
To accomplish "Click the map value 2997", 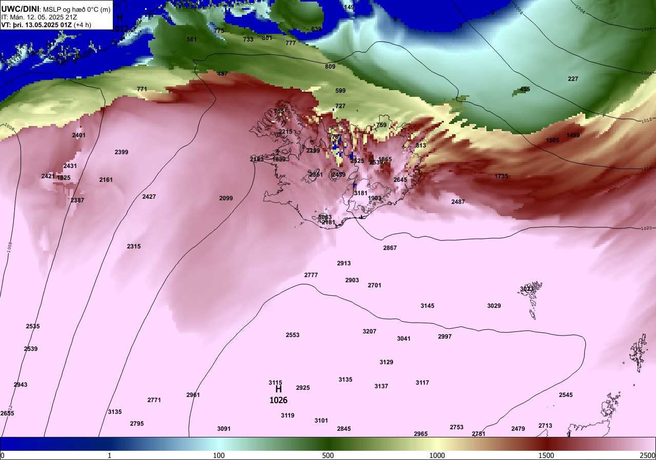I will click(x=445, y=337).
